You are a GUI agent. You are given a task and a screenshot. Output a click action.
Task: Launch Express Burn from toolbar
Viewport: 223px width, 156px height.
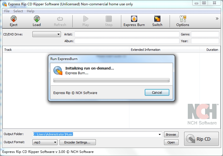click(x=134, y=21)
